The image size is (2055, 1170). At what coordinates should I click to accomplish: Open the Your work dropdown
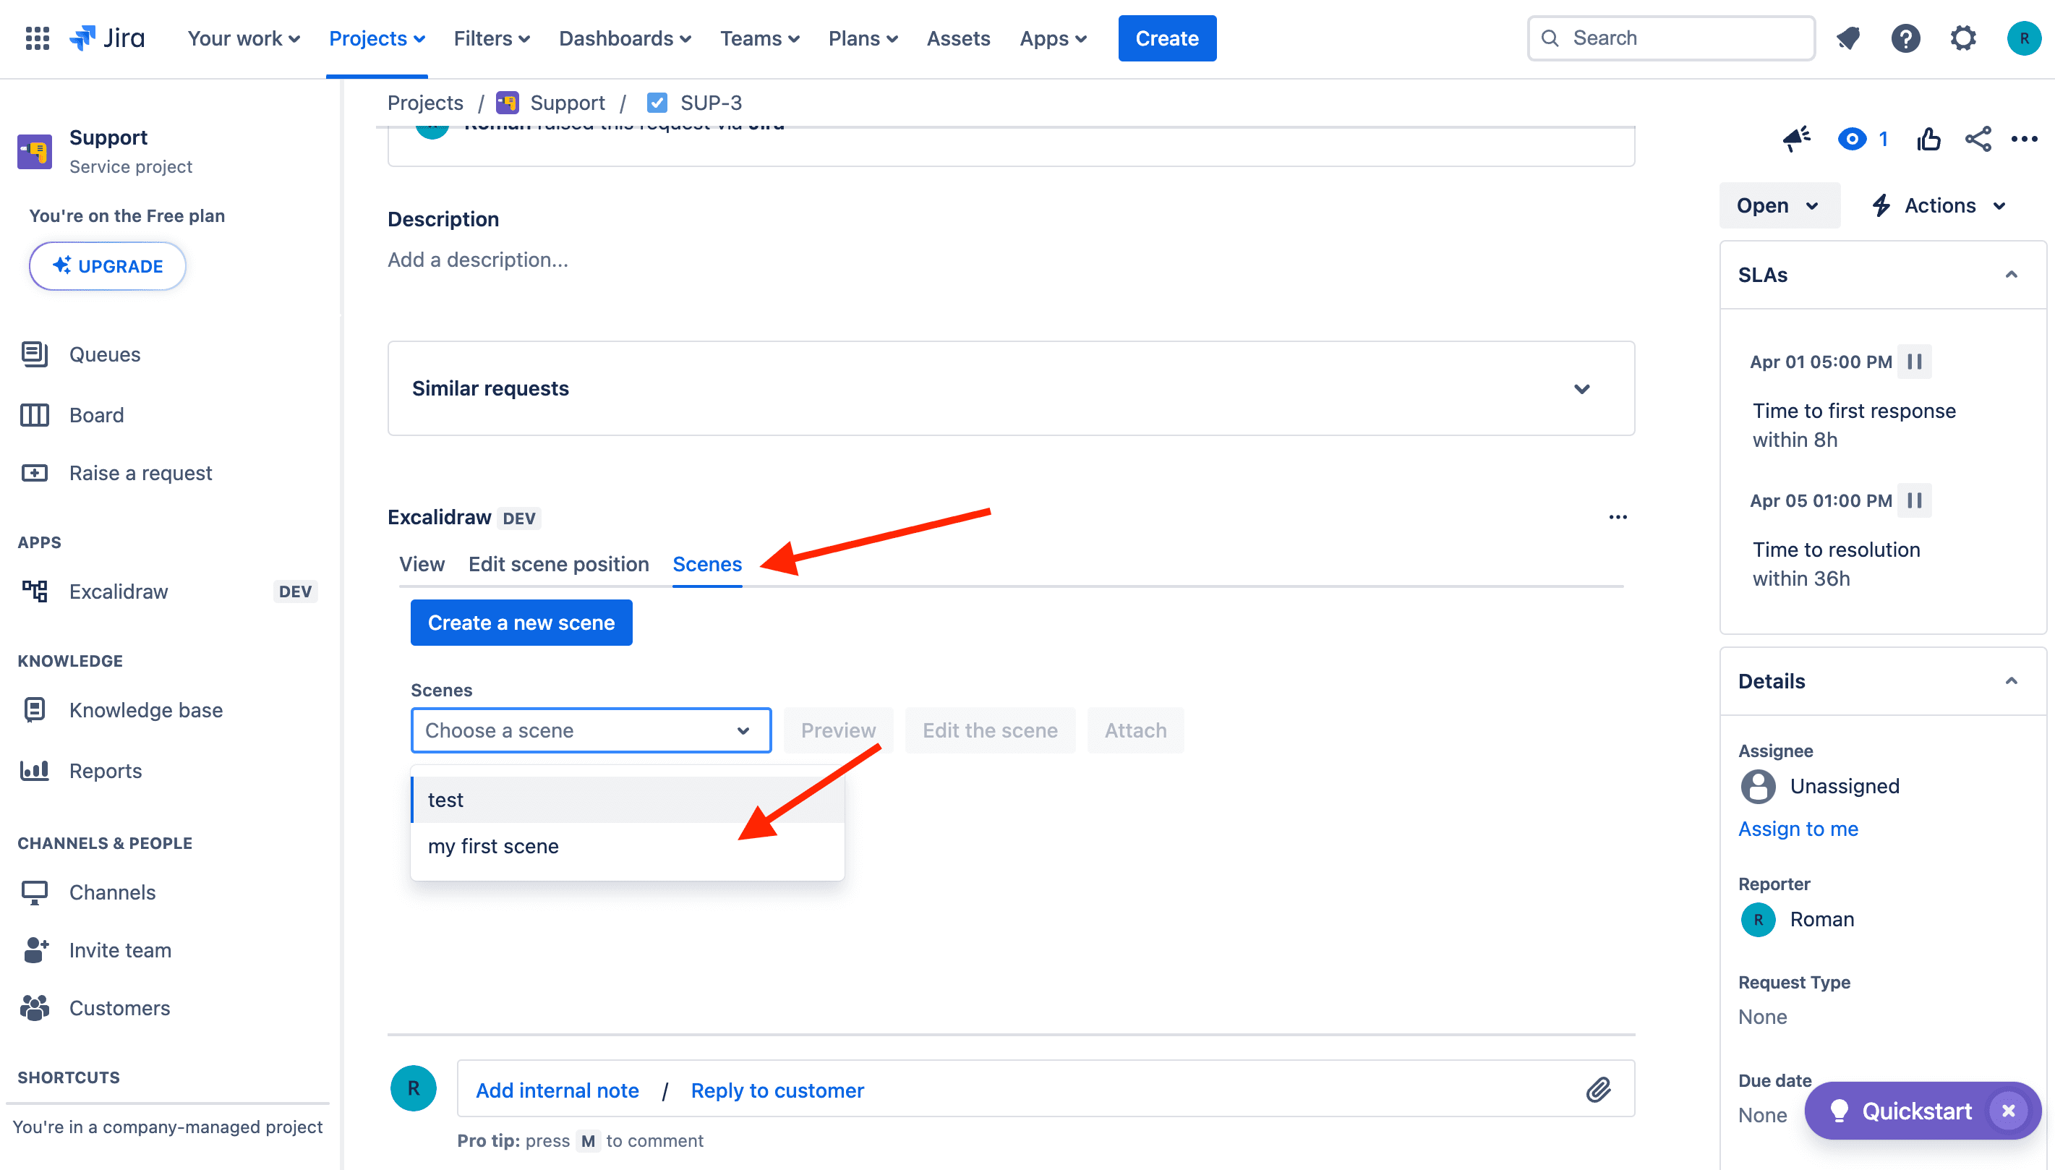coord(244,38)
